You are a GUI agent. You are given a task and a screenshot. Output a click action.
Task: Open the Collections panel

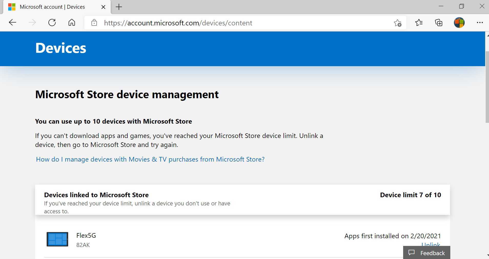click(439, 23)
